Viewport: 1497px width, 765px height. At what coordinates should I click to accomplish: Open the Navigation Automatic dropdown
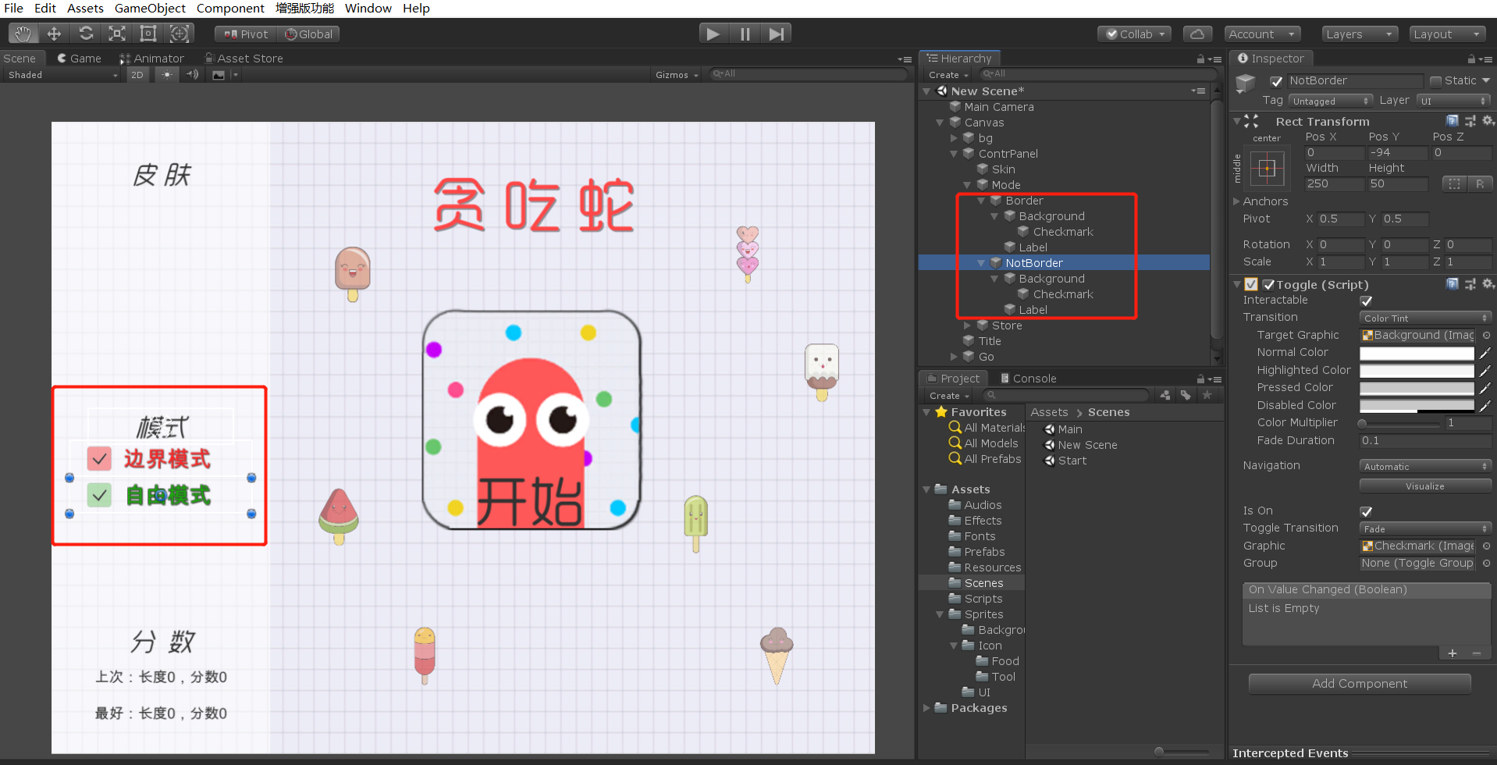[x=1425, y=467]
